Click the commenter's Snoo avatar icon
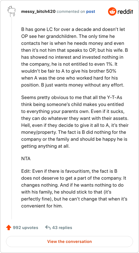Image resolution: width=139 pixels, height=253 pixels. [x=11, y=11]
